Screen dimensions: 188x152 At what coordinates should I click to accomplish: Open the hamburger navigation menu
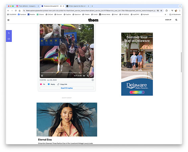tap(8, 20)
